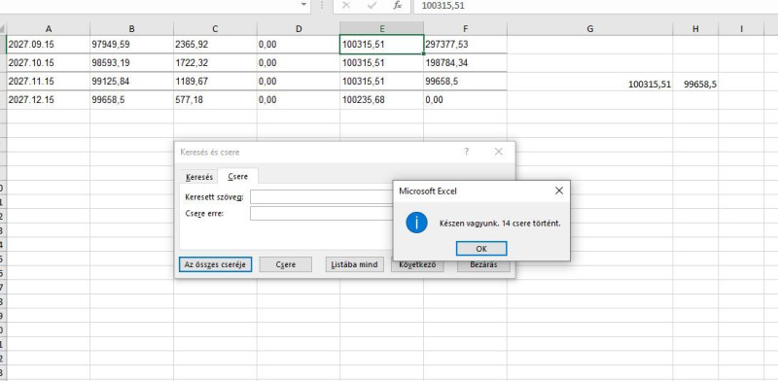
Task: Click the Csere button in the dialog
Action: pos(285,264)
